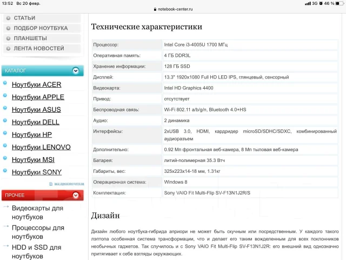Screen dimensions: 346x260
Task: Open HDD и SSD для ноутбуков link
Action: tap(37, 251)
